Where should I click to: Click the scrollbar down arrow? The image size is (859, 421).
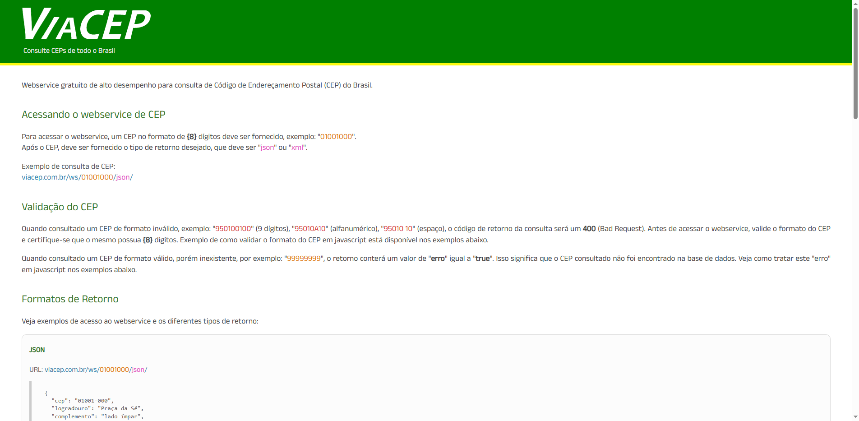pos(854,417)
